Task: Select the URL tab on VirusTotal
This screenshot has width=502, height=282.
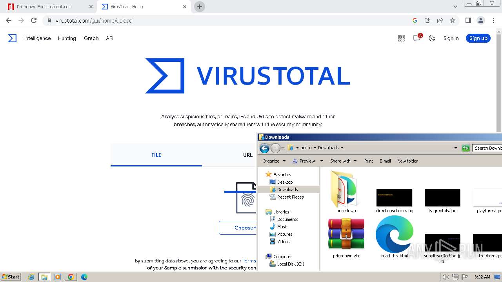Action: (x=248, y=155)
